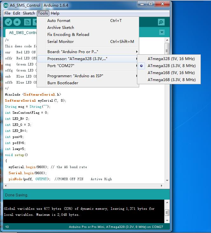This screenshot has height=233, width=211.
Task: Click the 'void setup()' line
Action: (16, 155)
